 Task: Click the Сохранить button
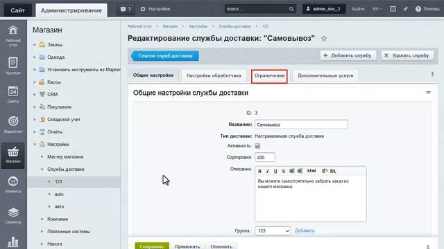[x=152, y=246]
